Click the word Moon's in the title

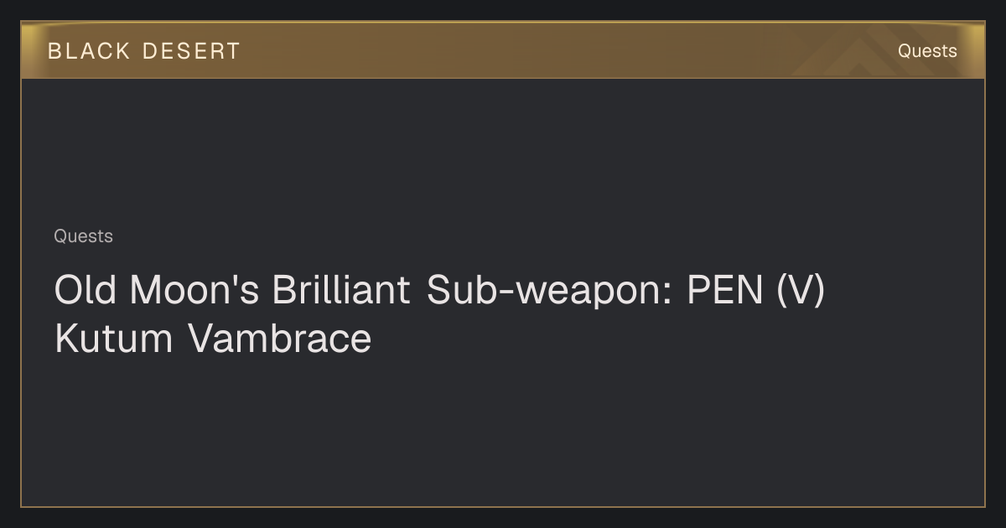pos(194,290)
